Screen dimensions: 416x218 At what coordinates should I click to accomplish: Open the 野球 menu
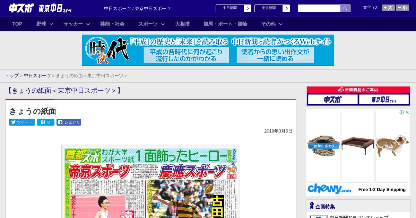point(41,24)
